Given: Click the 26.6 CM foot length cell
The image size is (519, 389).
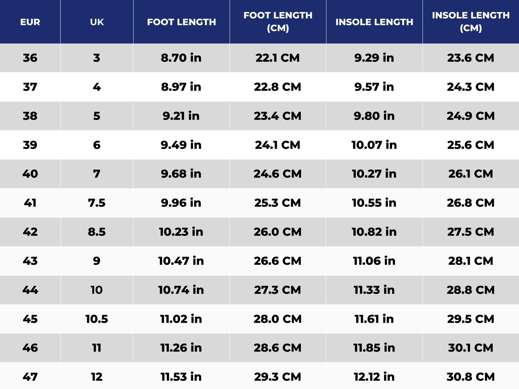Looking at the screenshot, I should pyautogui.click(x=278, y=261).
